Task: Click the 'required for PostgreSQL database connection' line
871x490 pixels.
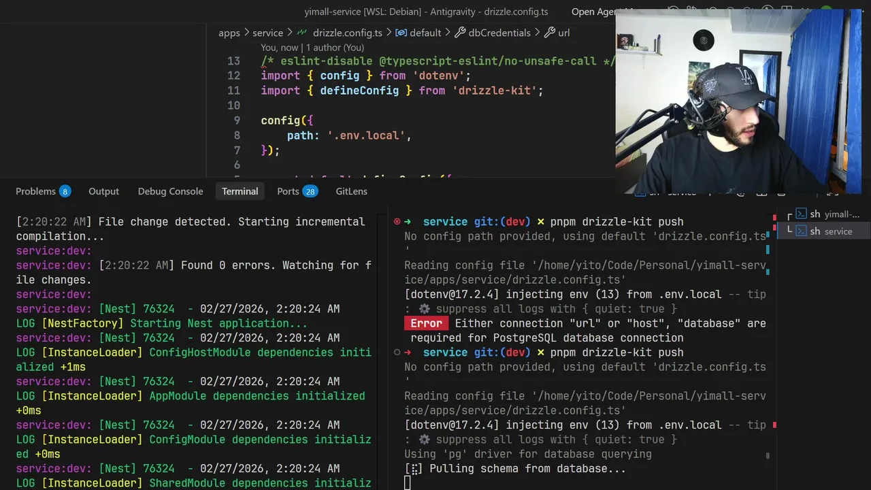Action: click(547, 338)
